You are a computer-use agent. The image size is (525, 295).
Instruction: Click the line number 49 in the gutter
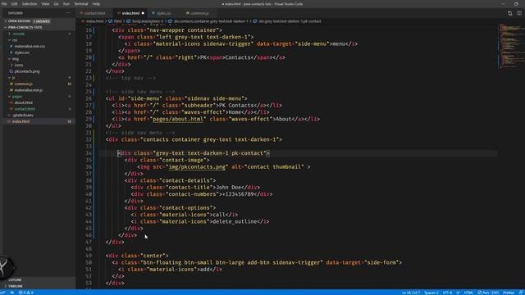click(x=89, y=256)
